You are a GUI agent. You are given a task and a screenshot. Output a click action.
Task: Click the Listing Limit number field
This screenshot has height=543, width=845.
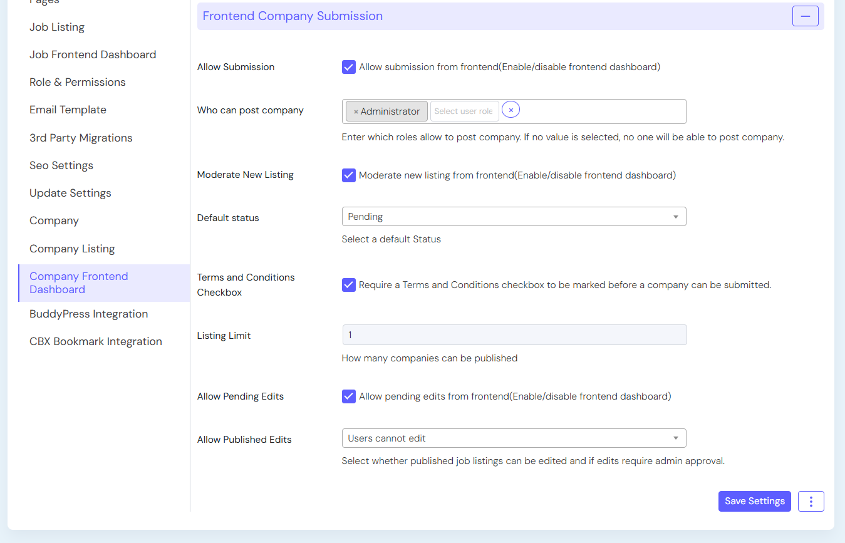point(514,335)
